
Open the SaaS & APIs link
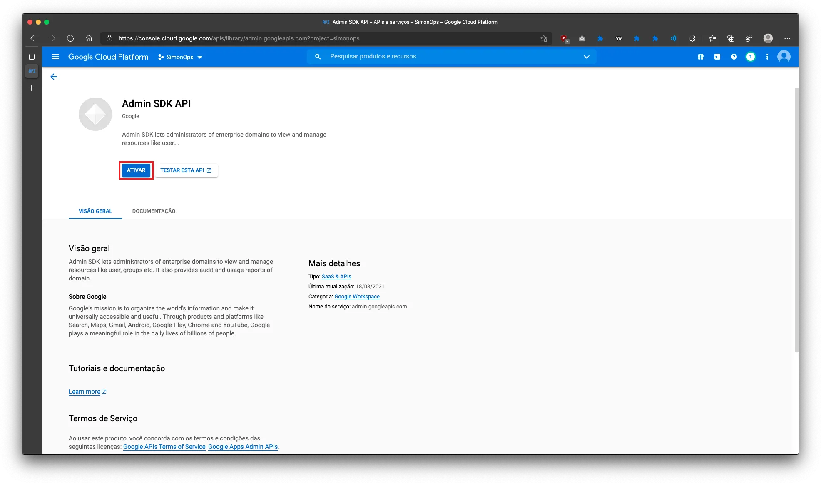[336, 277]
